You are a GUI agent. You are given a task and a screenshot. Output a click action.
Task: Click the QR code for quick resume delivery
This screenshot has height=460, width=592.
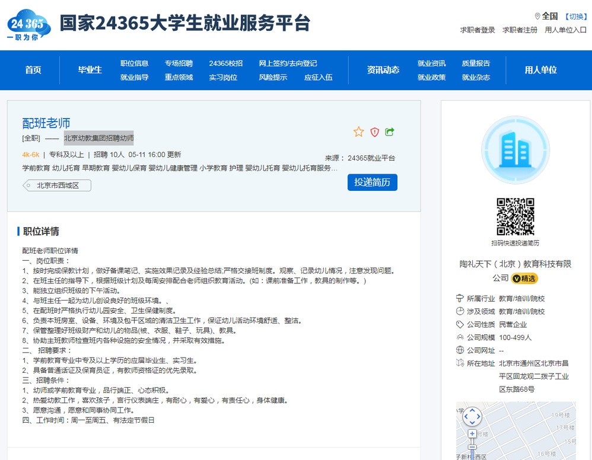[x=515, y=217]
